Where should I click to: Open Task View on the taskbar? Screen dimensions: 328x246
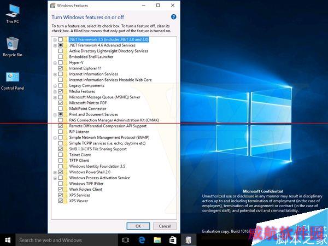click(x=126, y=240)
